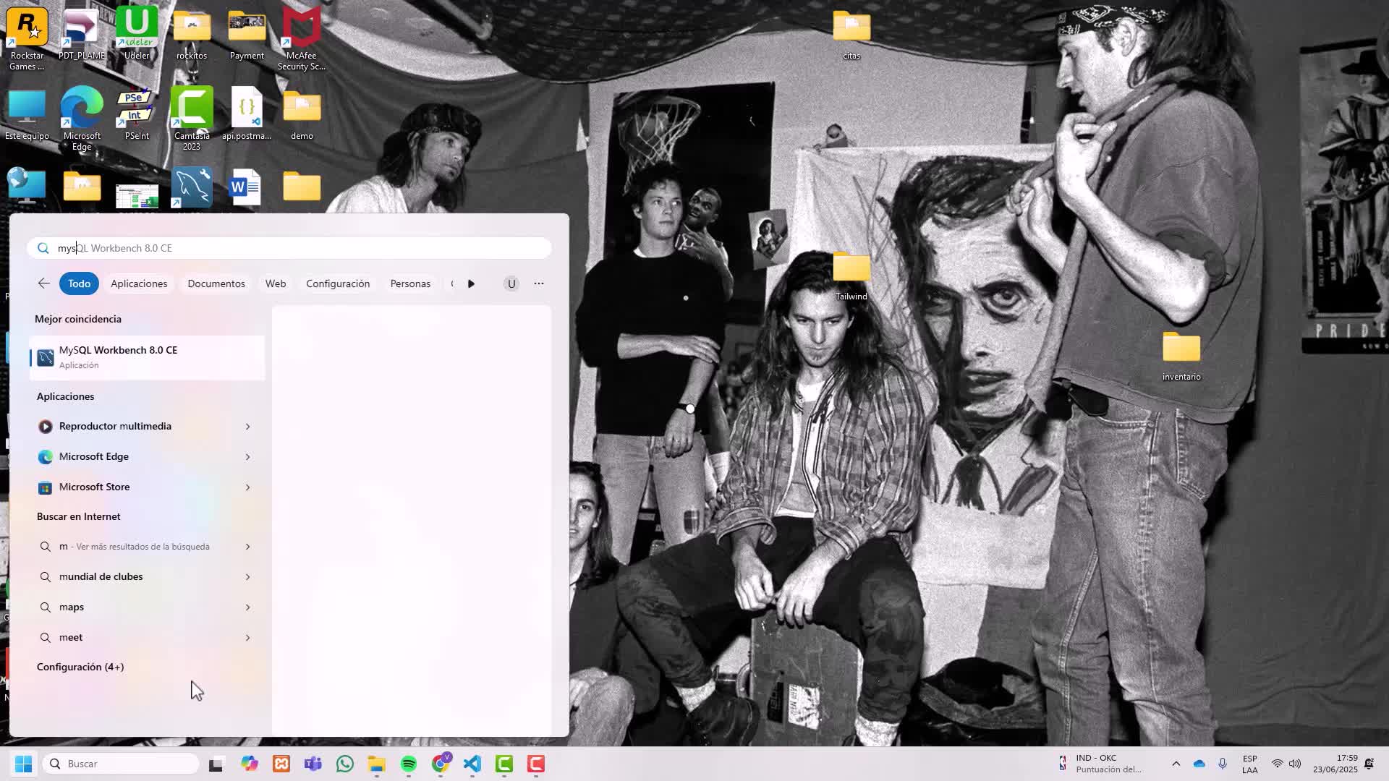Expand Microsoft Store result chevron
1389x781 pixels.
pos(247,487)
